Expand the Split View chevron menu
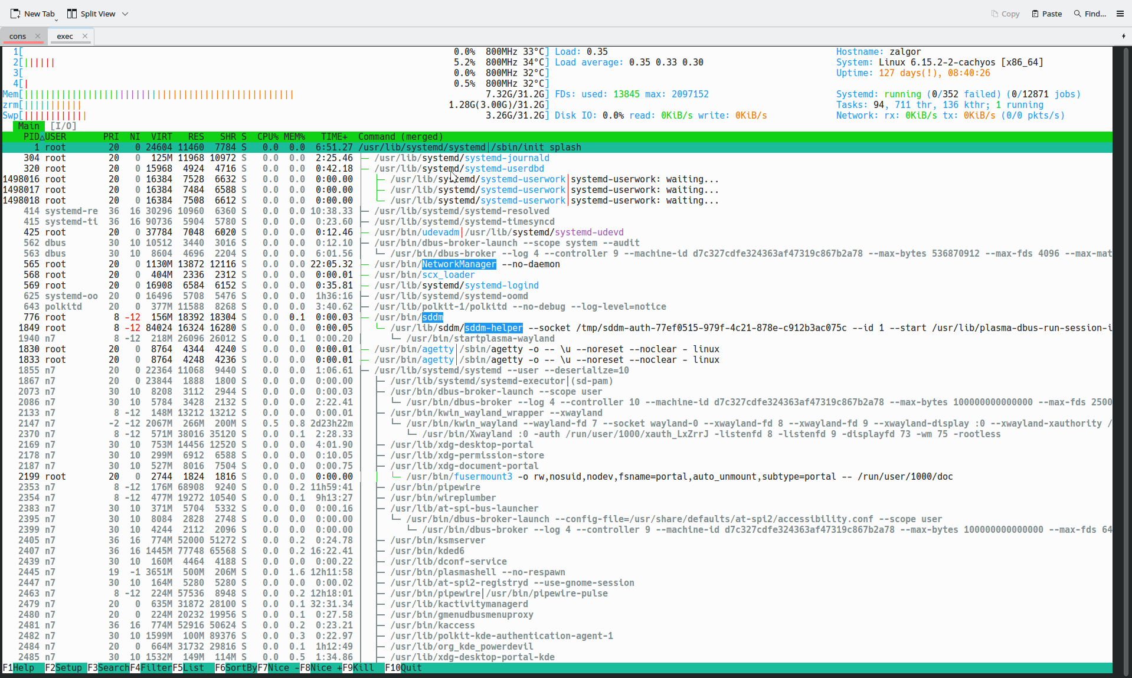The width and height of the screenshot is (1132, 678). tap(125, 14)
